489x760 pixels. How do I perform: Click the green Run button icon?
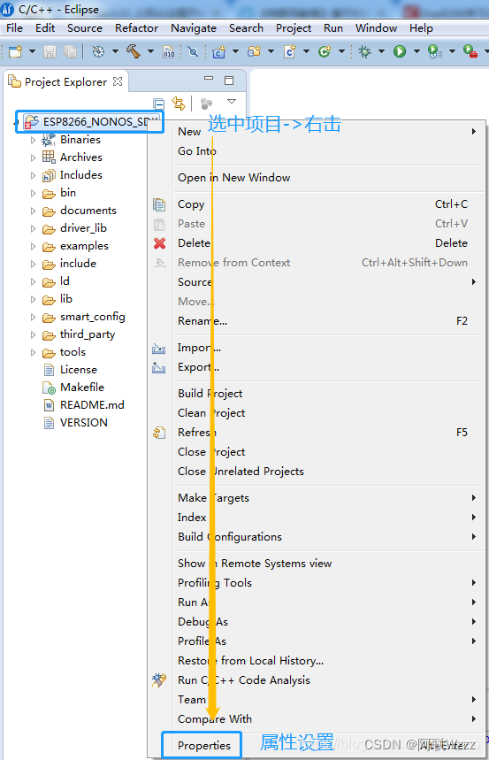click(x=400, y=51)
